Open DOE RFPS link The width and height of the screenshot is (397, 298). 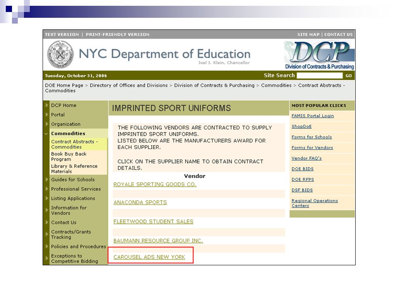(x=303, y=180)
